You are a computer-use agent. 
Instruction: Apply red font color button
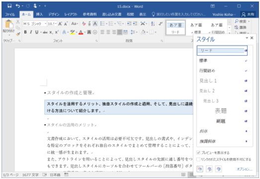pyautogui.click(x=81, y=32)
